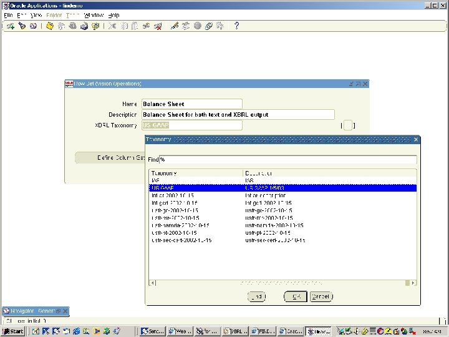
Task: Open the Window menu
Action: pos(94,15)
